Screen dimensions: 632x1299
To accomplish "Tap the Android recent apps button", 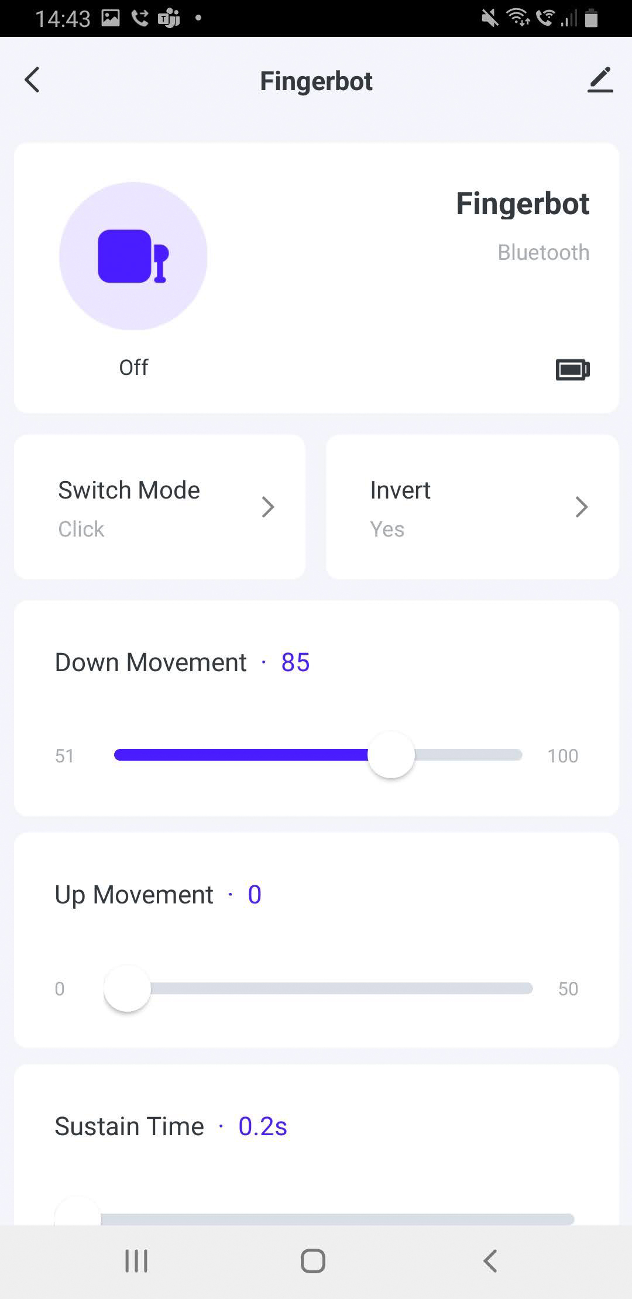I will click(x=136, y=1260).
